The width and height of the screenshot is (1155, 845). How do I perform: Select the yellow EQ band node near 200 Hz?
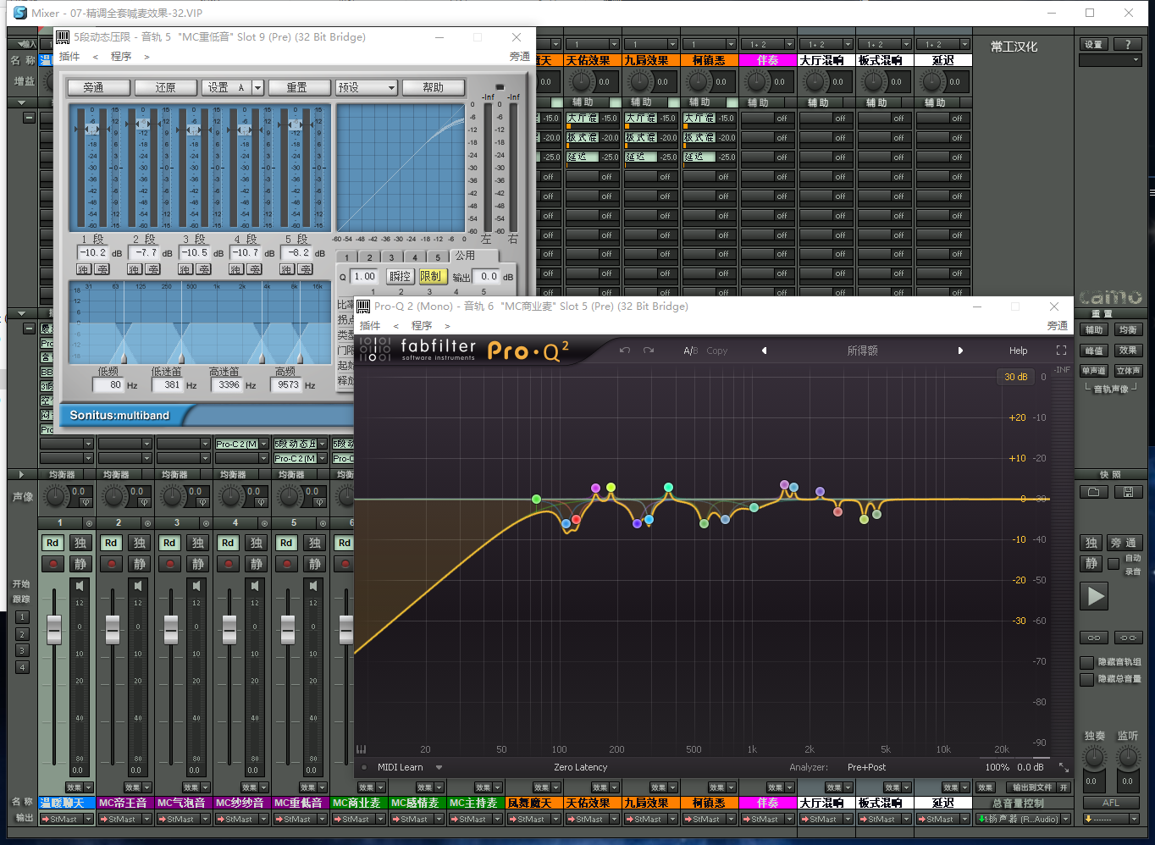611,487
